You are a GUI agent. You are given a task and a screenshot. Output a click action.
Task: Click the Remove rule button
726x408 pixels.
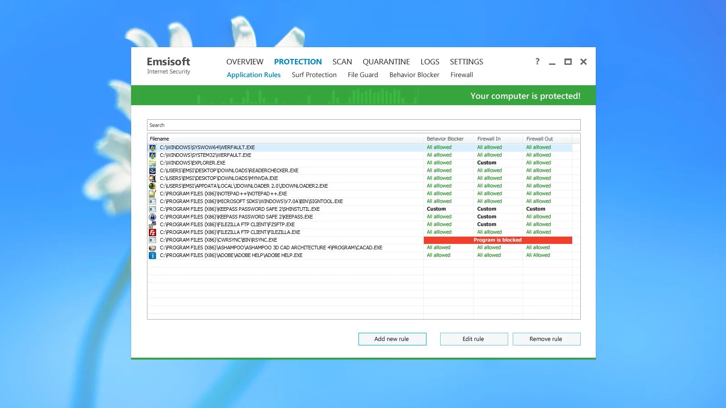pyautogui.click(x=546, y=339)
